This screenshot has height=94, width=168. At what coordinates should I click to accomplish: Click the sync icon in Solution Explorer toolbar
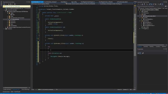coord(150,4)
